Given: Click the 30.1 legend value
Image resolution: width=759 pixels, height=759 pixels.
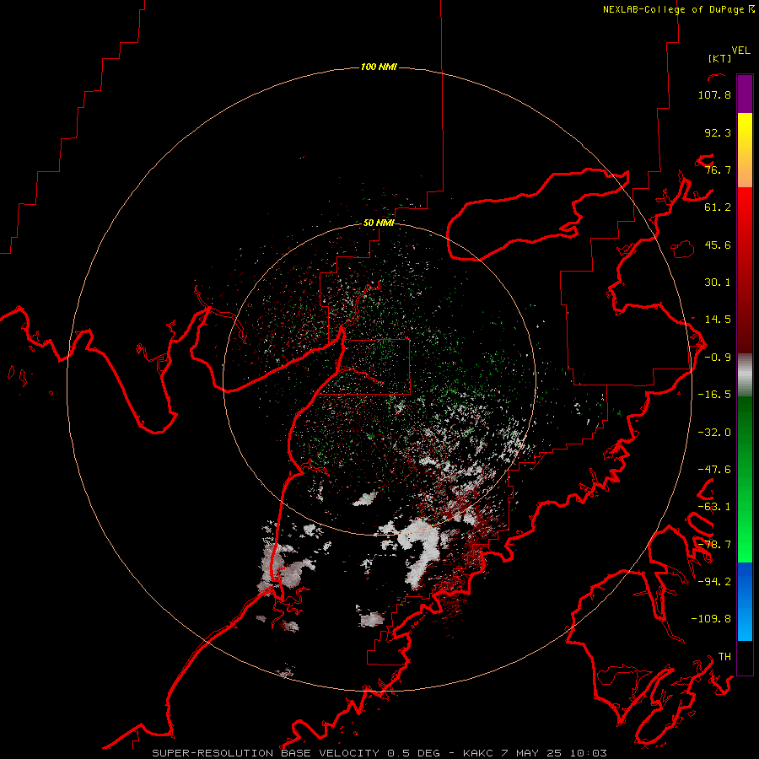Looking at the screenshot, I should (718, 283).
